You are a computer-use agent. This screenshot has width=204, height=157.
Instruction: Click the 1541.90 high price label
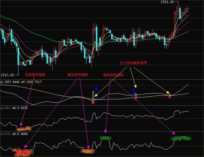(x=168, y=2)
